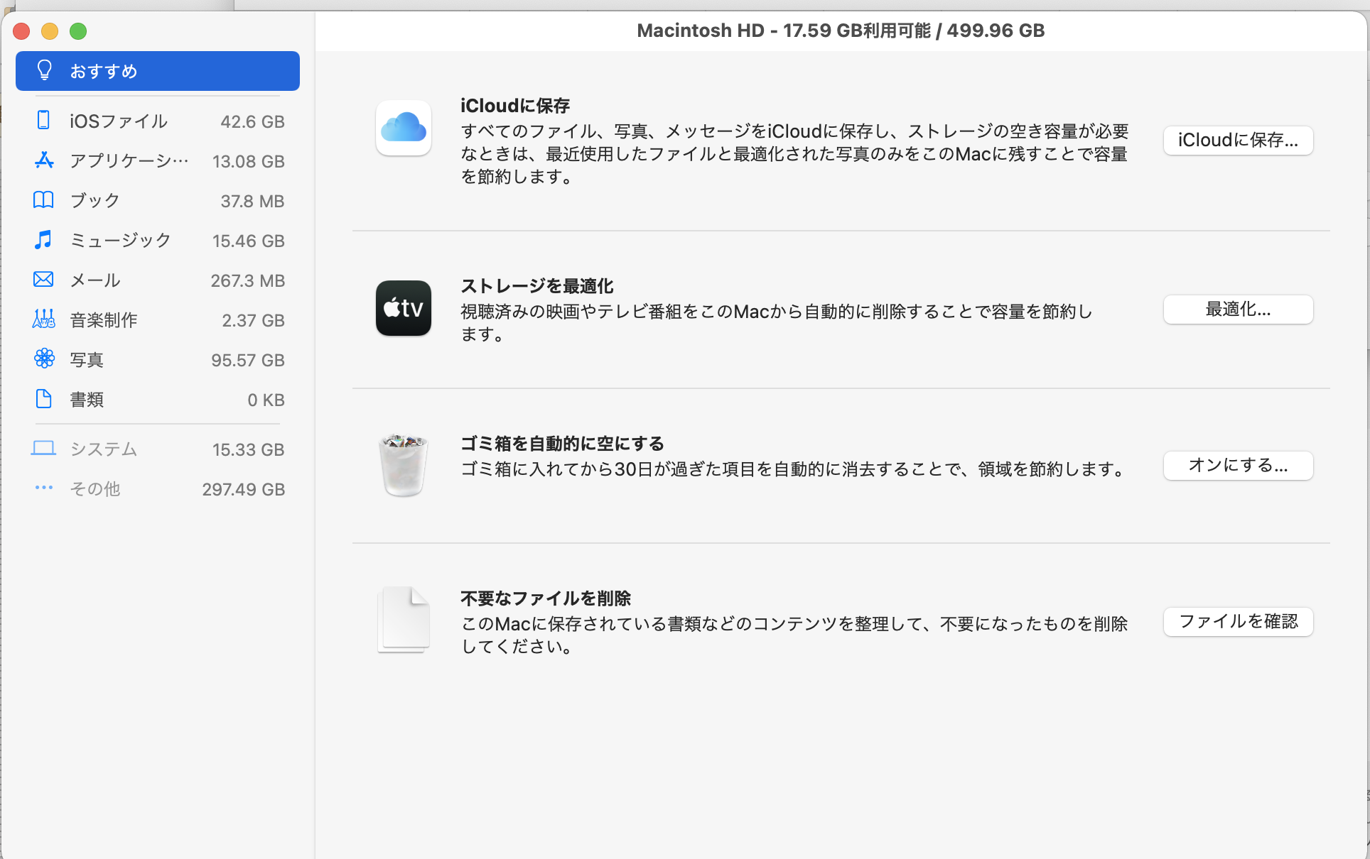Image resolution: width=1370 pixels, height=859 pixels.
Task: Select アプリケーション App Store icon in sidebar
Action: click(43, 160)
